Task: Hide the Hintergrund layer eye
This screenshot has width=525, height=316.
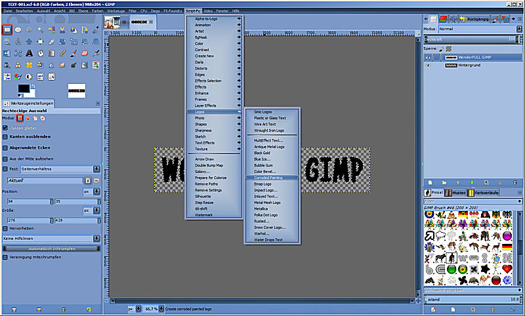Action: click(x=428, y=66)
